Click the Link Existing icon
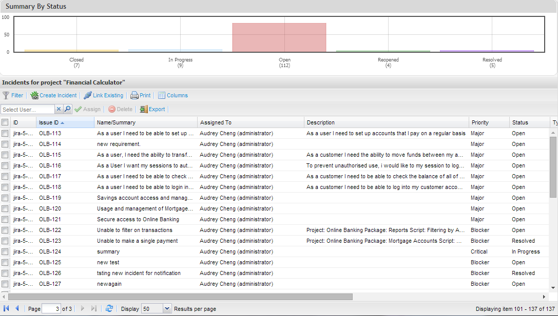The image size is (558, 316). click(x=88, y=95)
